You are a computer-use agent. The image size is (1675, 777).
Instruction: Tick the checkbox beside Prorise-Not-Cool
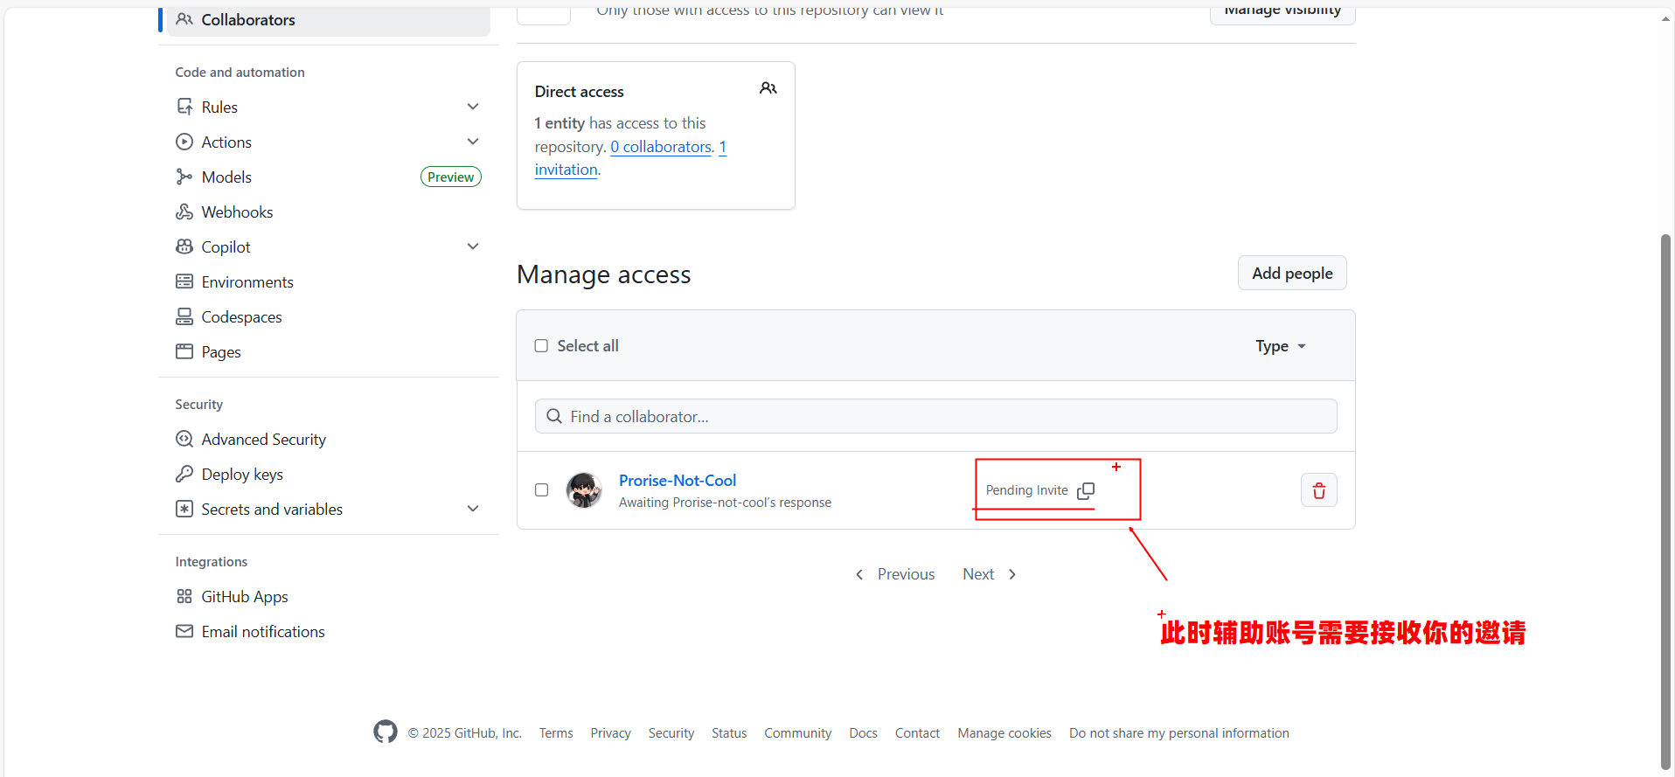click(541, 490)
